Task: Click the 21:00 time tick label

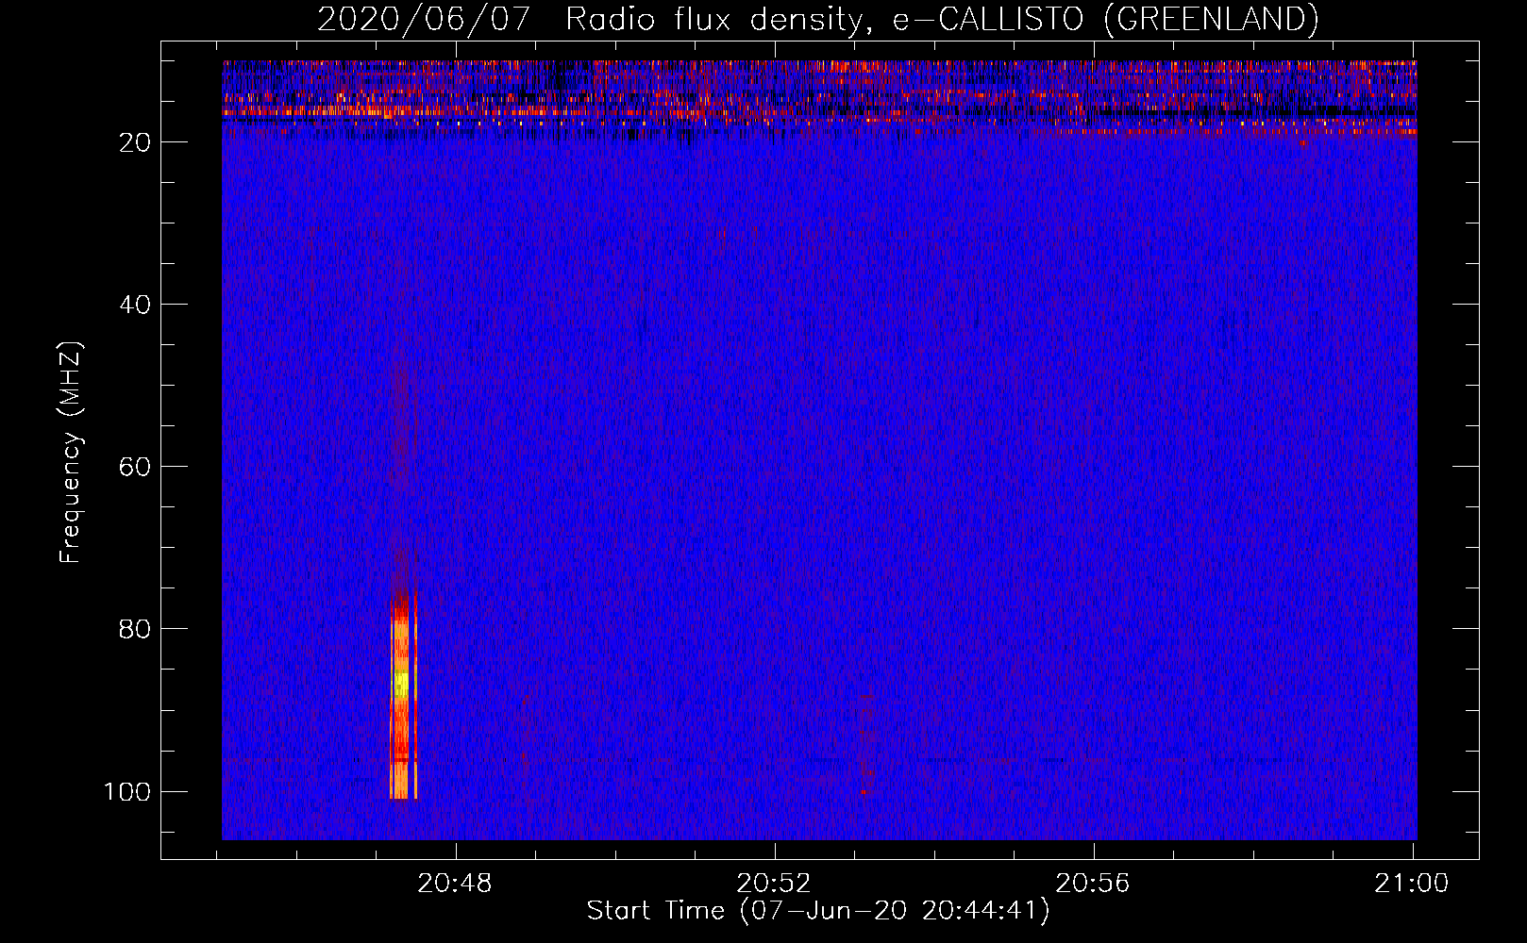Action: 1412,884
